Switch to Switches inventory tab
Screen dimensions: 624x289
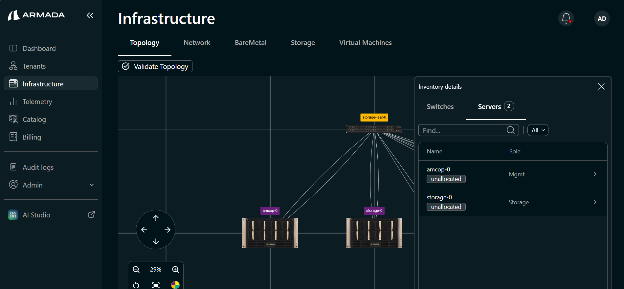coord(440,107)
